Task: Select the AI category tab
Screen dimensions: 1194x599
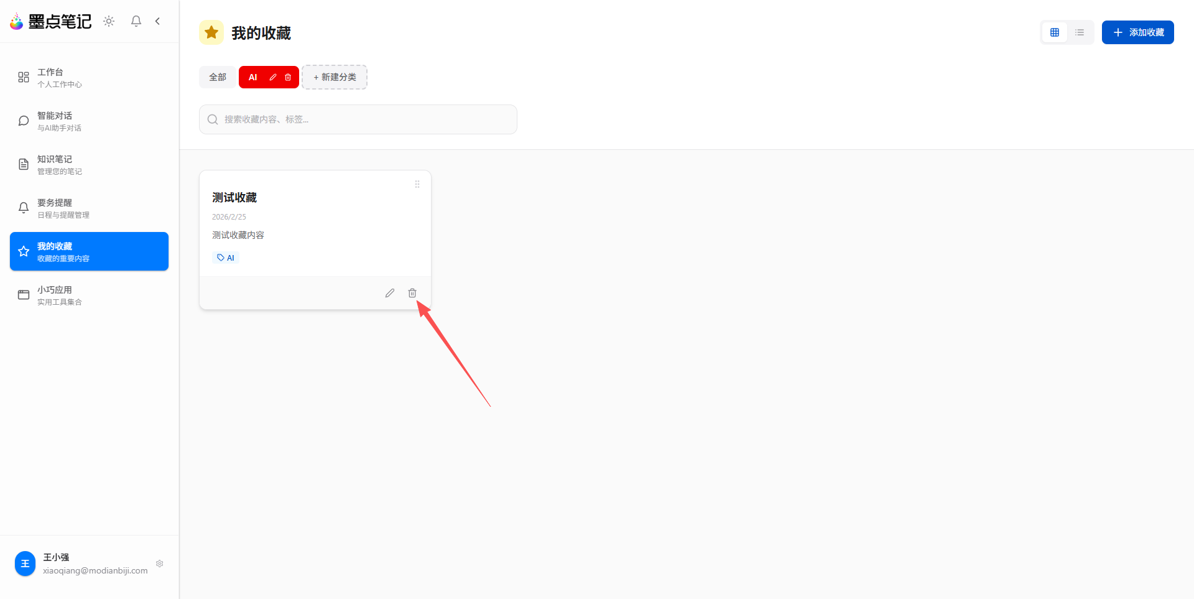Action: (253, 77)
